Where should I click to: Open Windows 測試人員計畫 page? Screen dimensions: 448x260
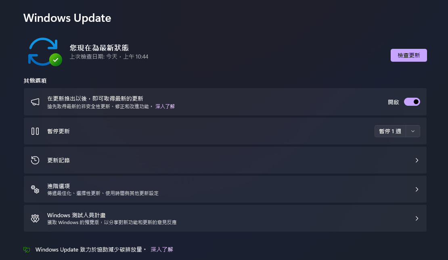(x=417, y=218)
